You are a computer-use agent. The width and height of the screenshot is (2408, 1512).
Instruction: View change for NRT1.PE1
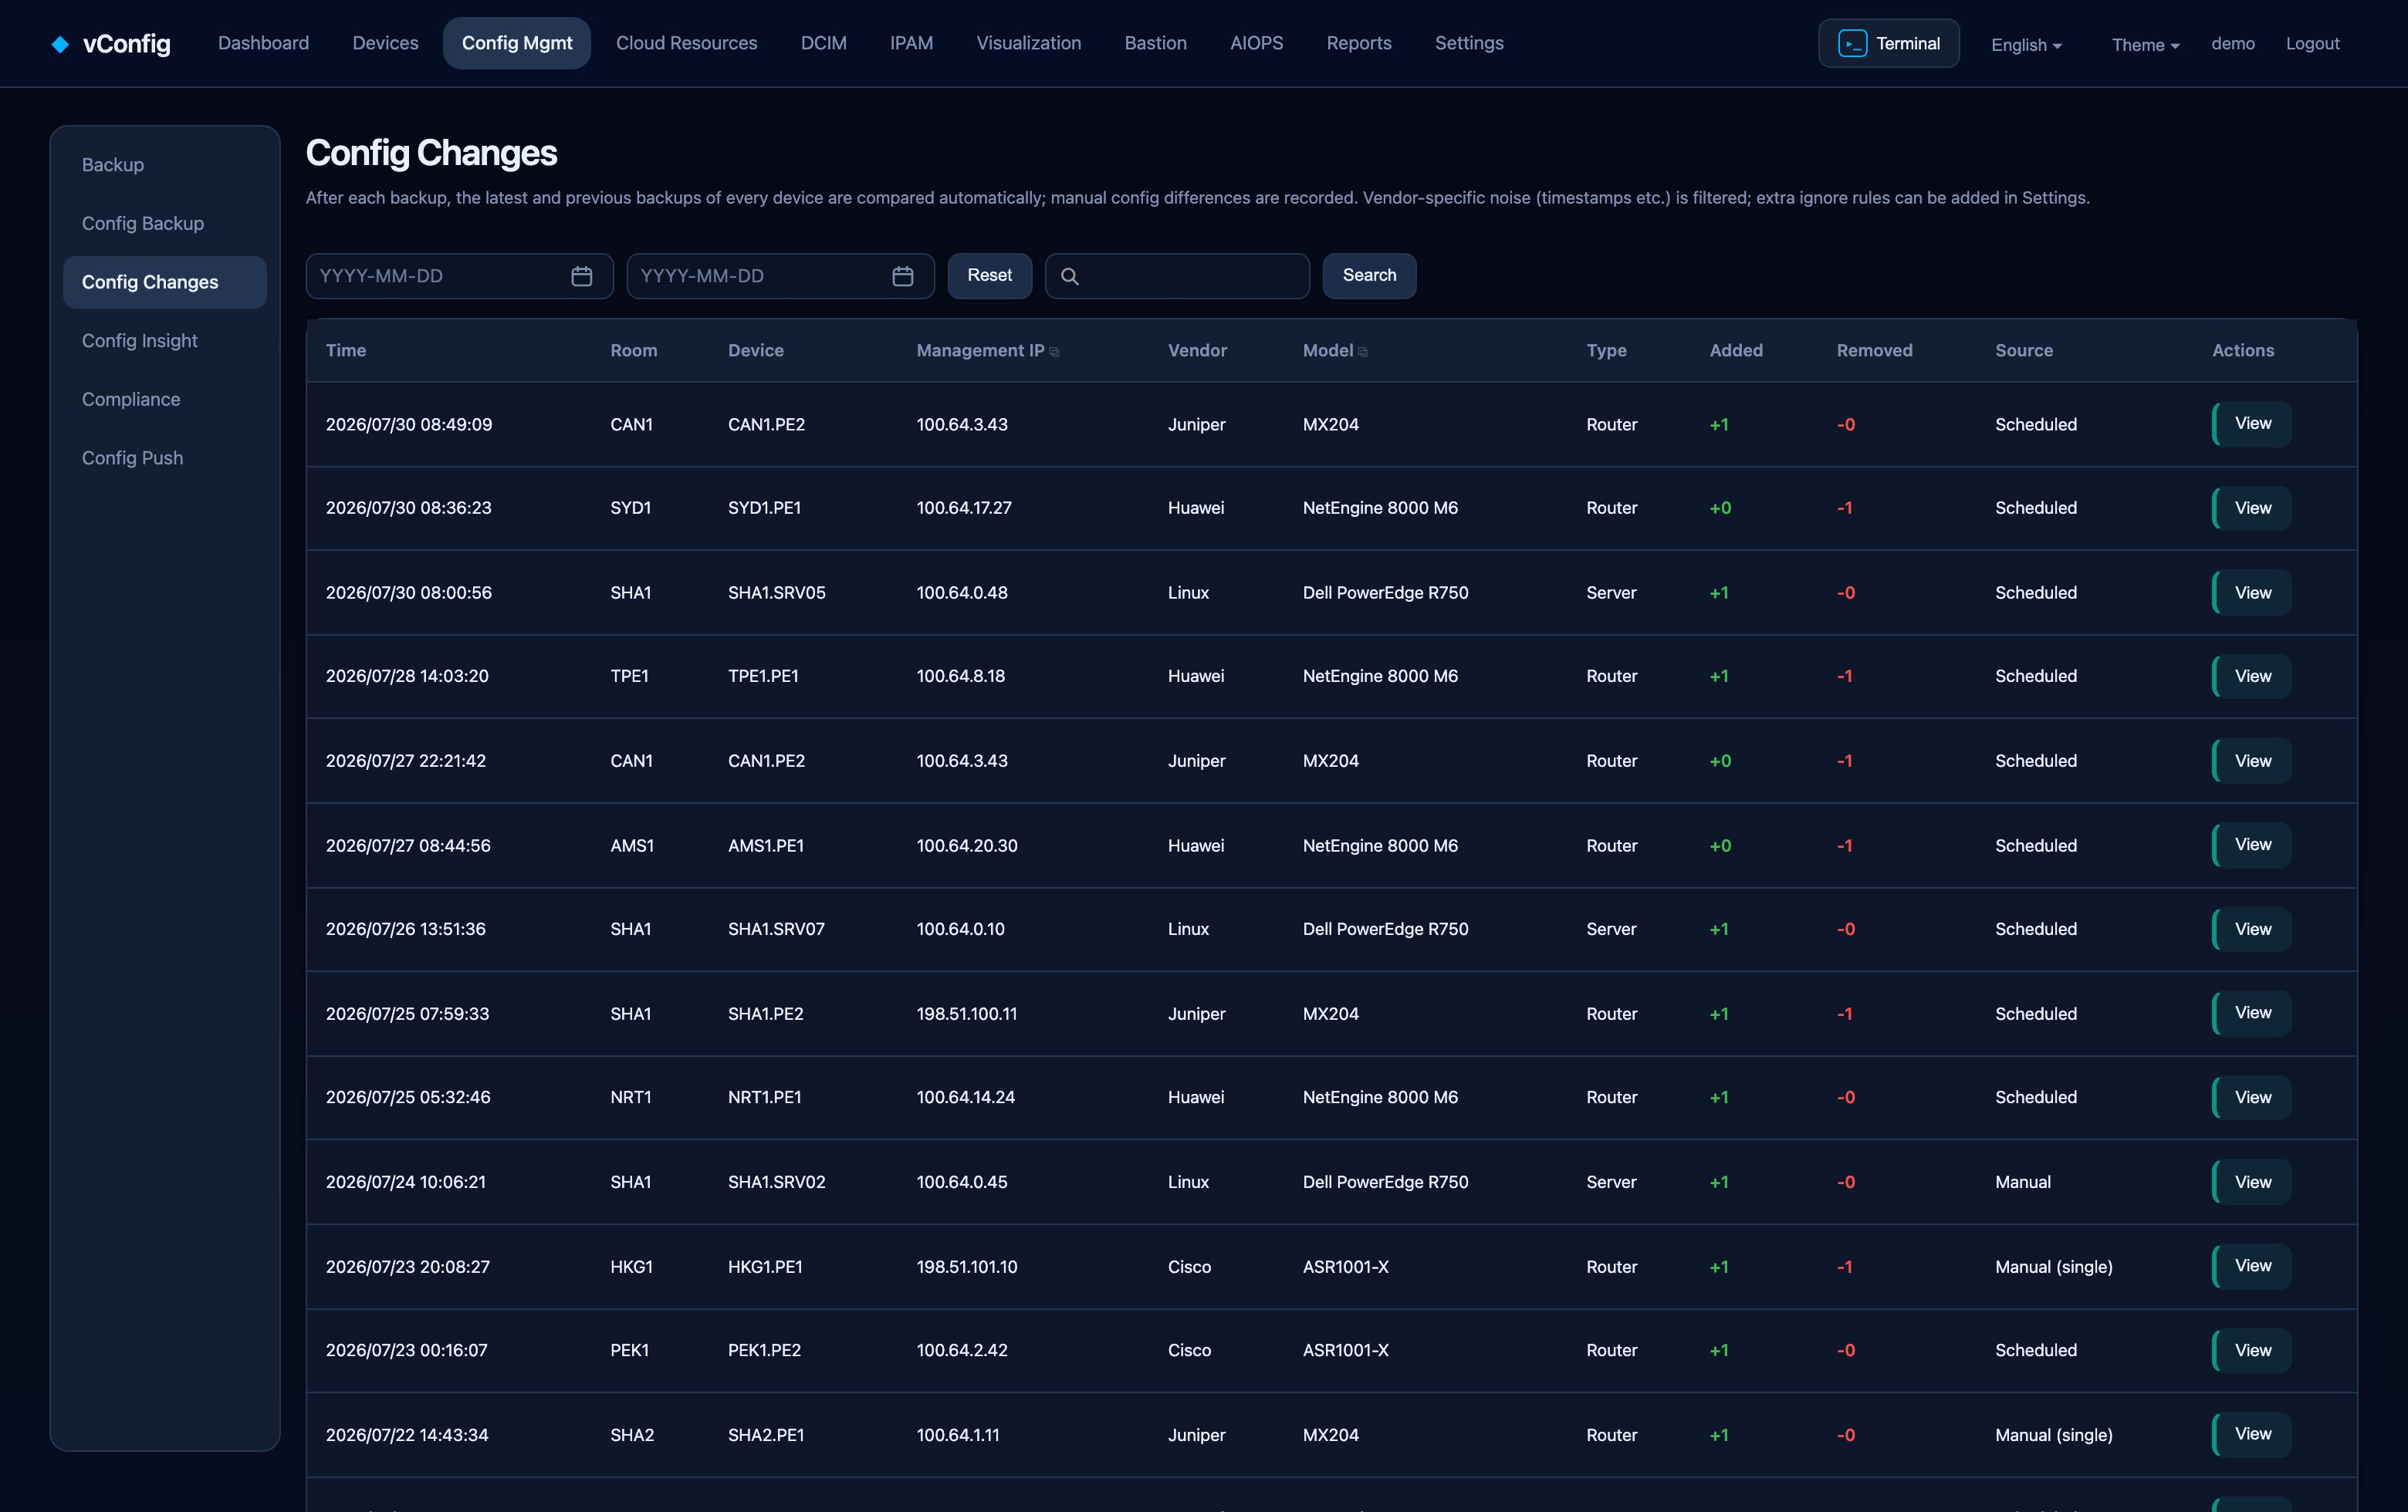(2251, 1097)
